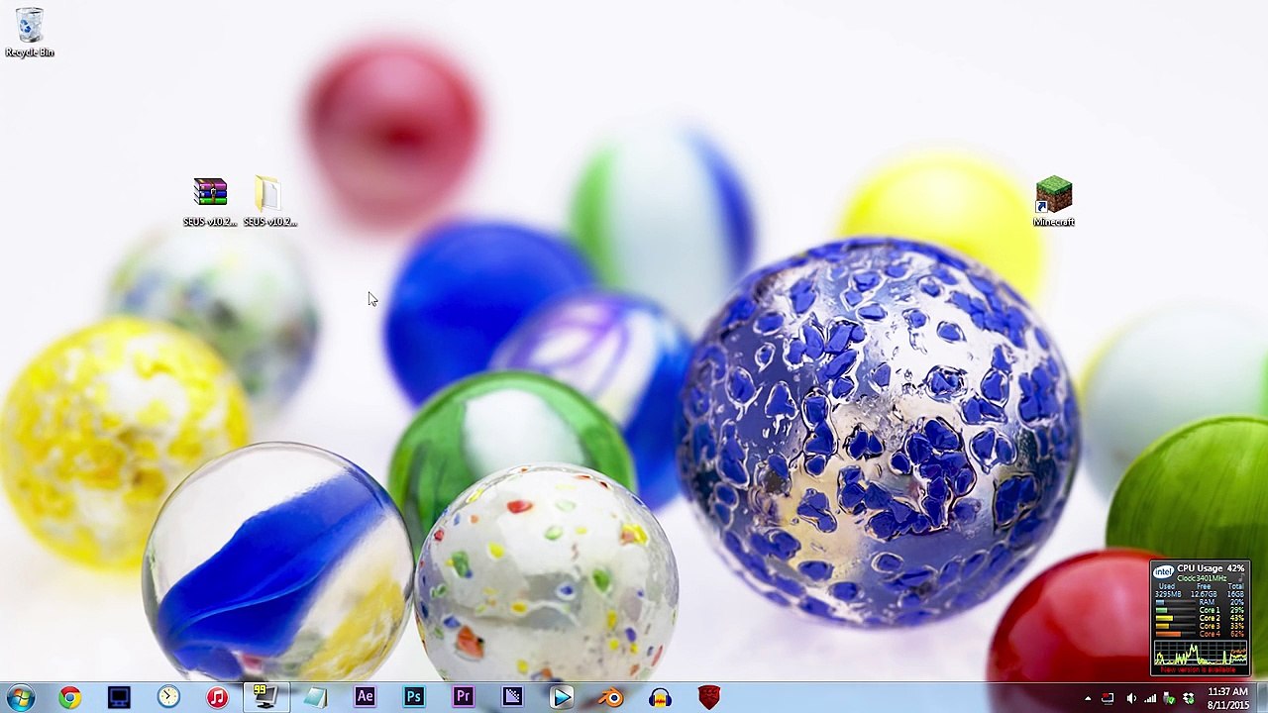
Task: Launch Google Chrome from the taskbar
Action: pos(69,697)
